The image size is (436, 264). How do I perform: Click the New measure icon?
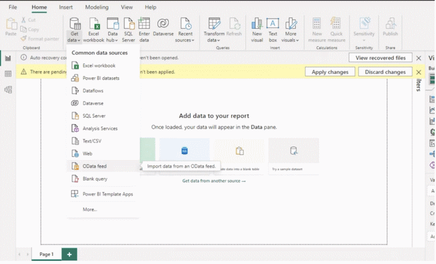pyautogui.click(x=316, y=30)
